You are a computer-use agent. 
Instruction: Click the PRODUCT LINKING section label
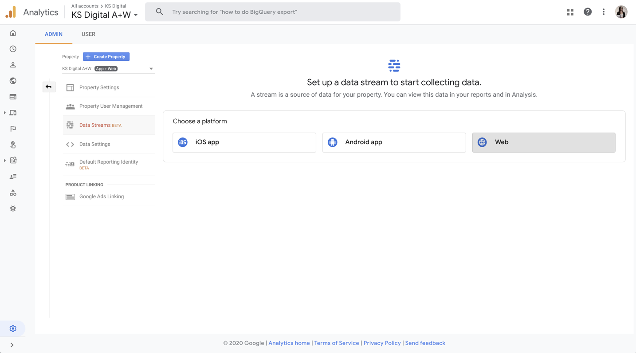tap(84, 185)
